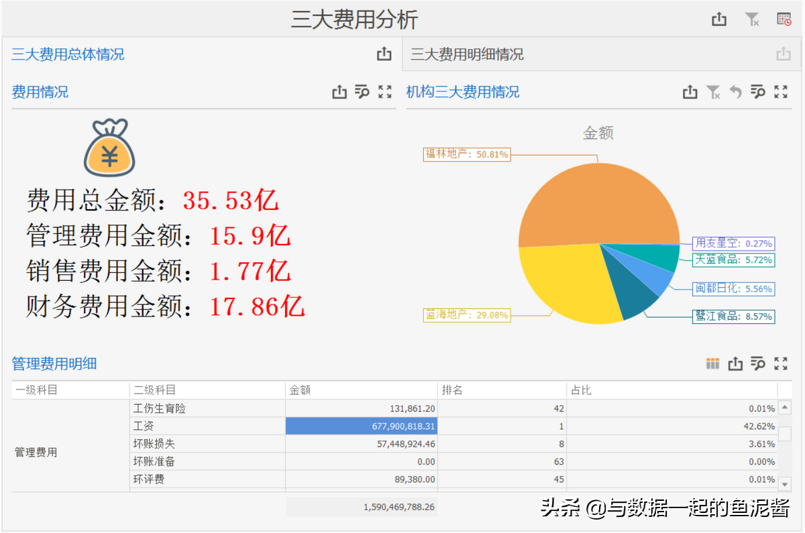This screenshot has width=805, height=533.
Task: Expand the pie chart to fullscreen
Action: (x=780, y=93)
